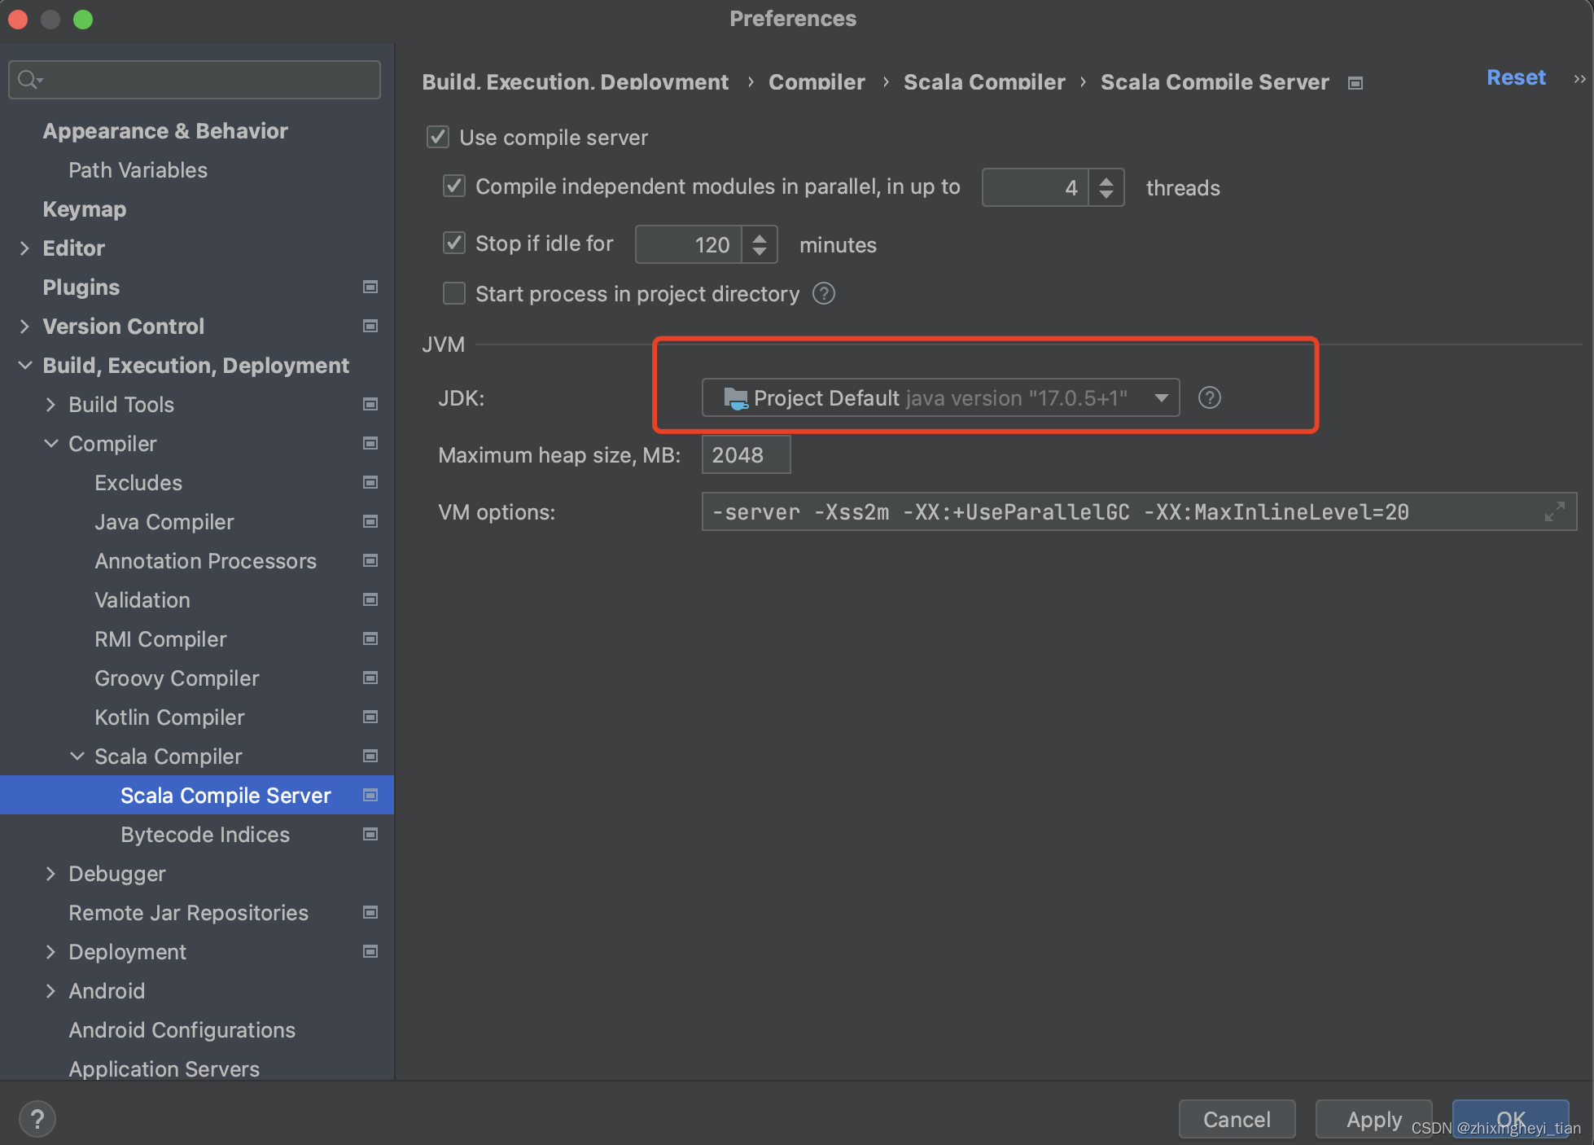Expand the Debugger node
1594x1145 pixels.
pos(50,874)
